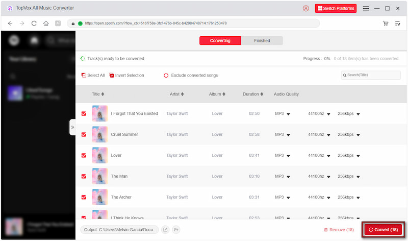The image size is (408, 241).
Task: Select the Converting tab
Action: pyautogui.click(x=220, y=41)
